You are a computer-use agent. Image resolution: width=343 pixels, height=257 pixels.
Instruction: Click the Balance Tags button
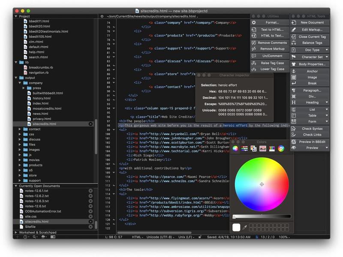click(x=310, y=43)
